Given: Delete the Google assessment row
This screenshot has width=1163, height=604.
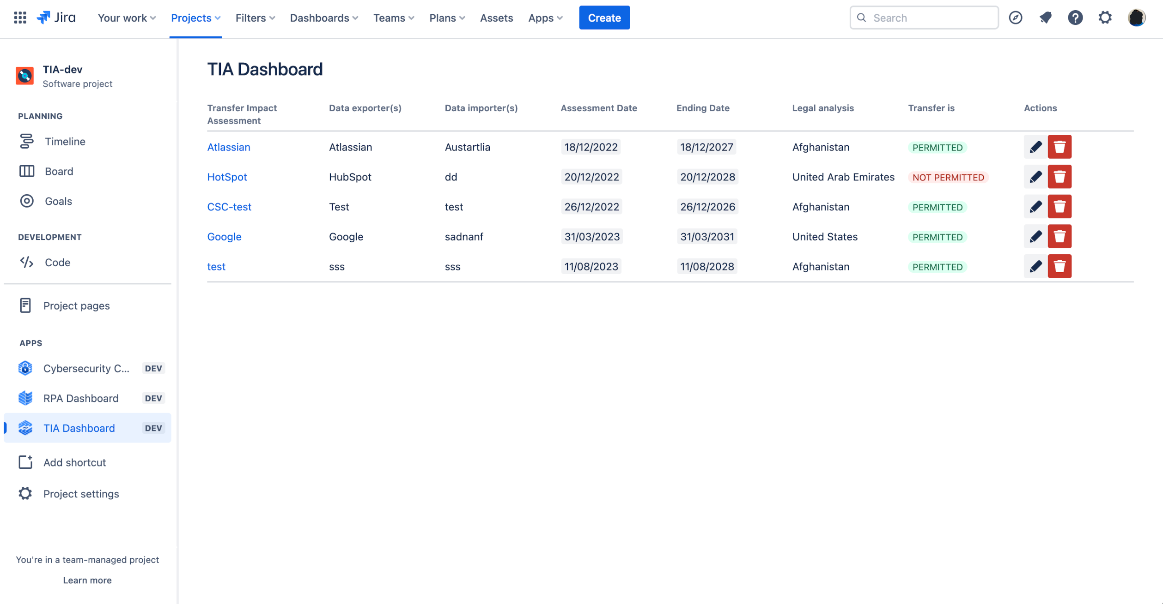Looking at the screenshot, I should coord(1059,236).
